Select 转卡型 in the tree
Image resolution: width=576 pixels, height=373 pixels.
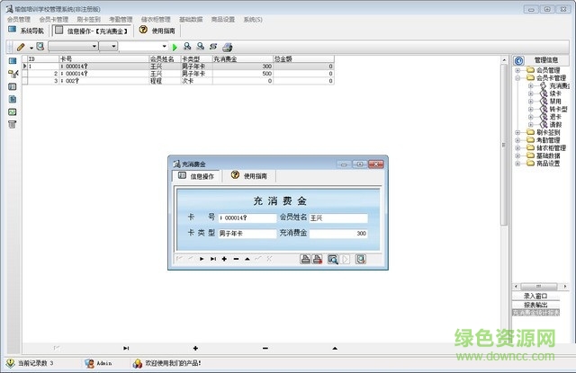(558, 109)
